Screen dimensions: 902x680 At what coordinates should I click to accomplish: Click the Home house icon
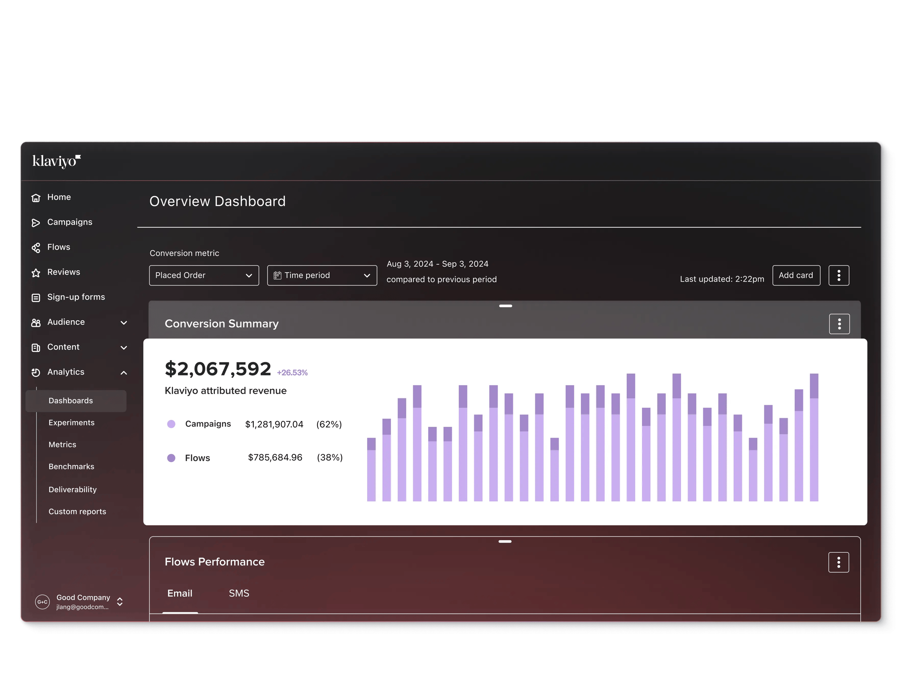(36, 198)
